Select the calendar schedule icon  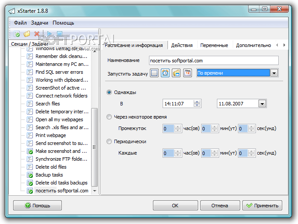click(188, 73)
